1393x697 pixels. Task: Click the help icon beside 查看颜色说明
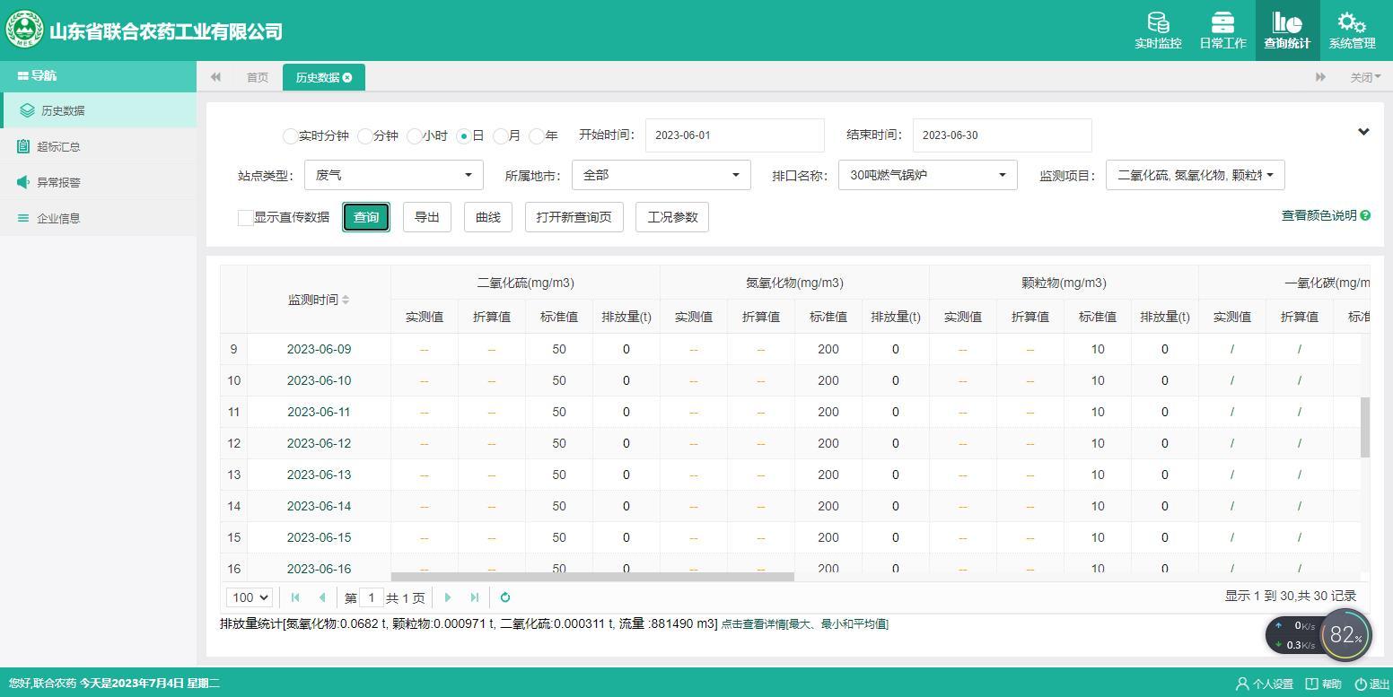(1365, 215)
